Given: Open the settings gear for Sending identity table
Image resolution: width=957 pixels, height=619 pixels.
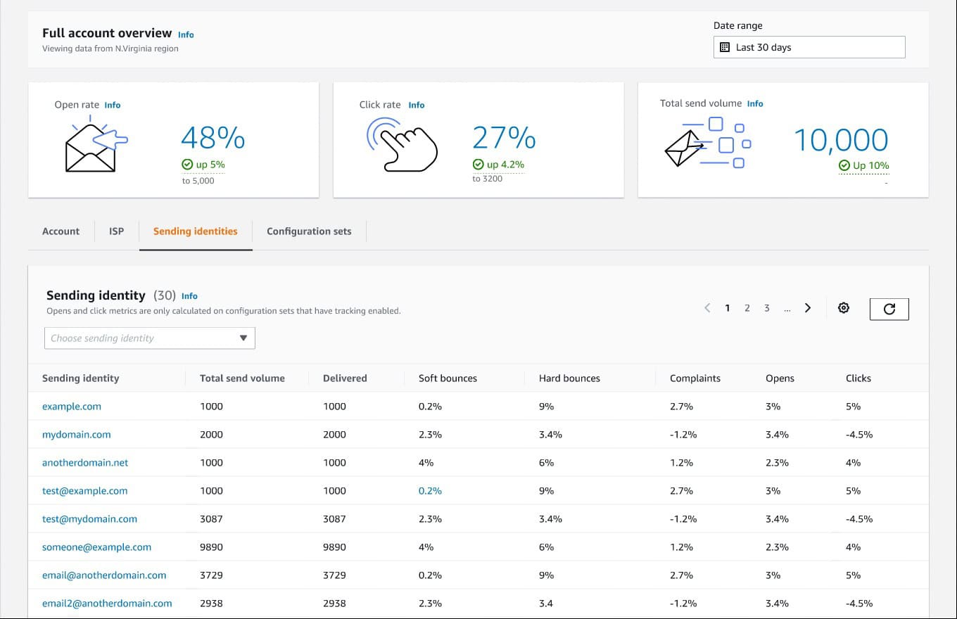Looking at the screenshot, I should pyautogui.click(x=843, y=307).
